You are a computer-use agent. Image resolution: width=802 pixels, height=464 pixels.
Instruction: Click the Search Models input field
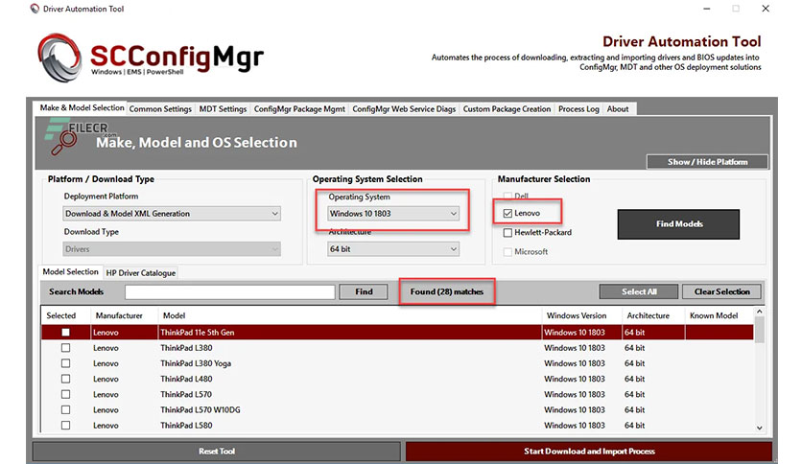click(230, 291)
